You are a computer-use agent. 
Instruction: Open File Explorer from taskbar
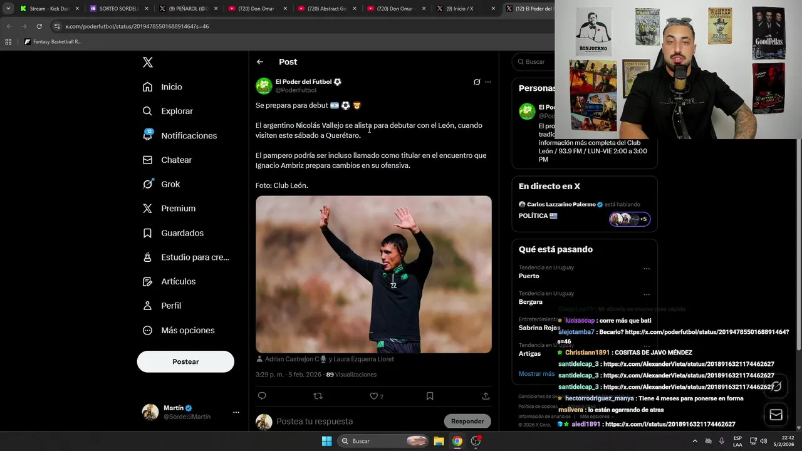[439, 441]
